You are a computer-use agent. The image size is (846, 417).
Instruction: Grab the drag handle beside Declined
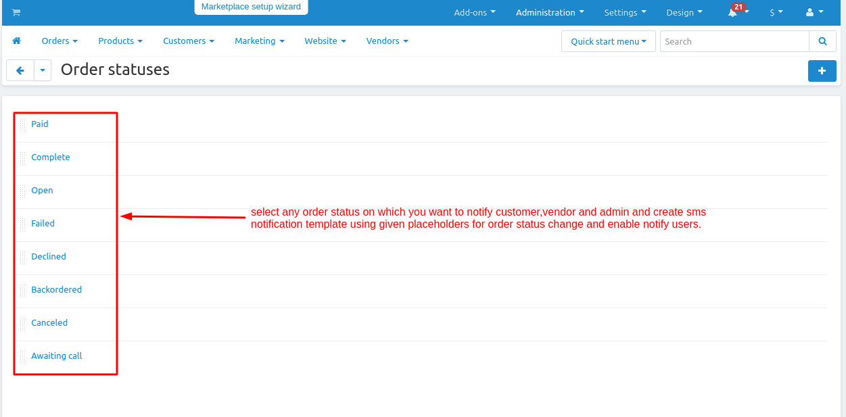tap(23, 257)
